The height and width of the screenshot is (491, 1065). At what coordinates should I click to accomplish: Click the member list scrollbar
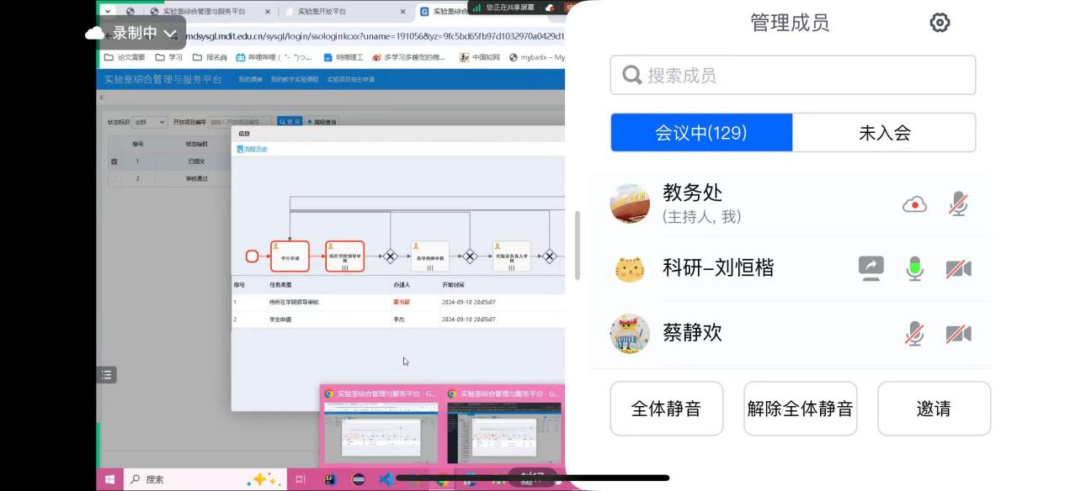[x=578, y=245]
